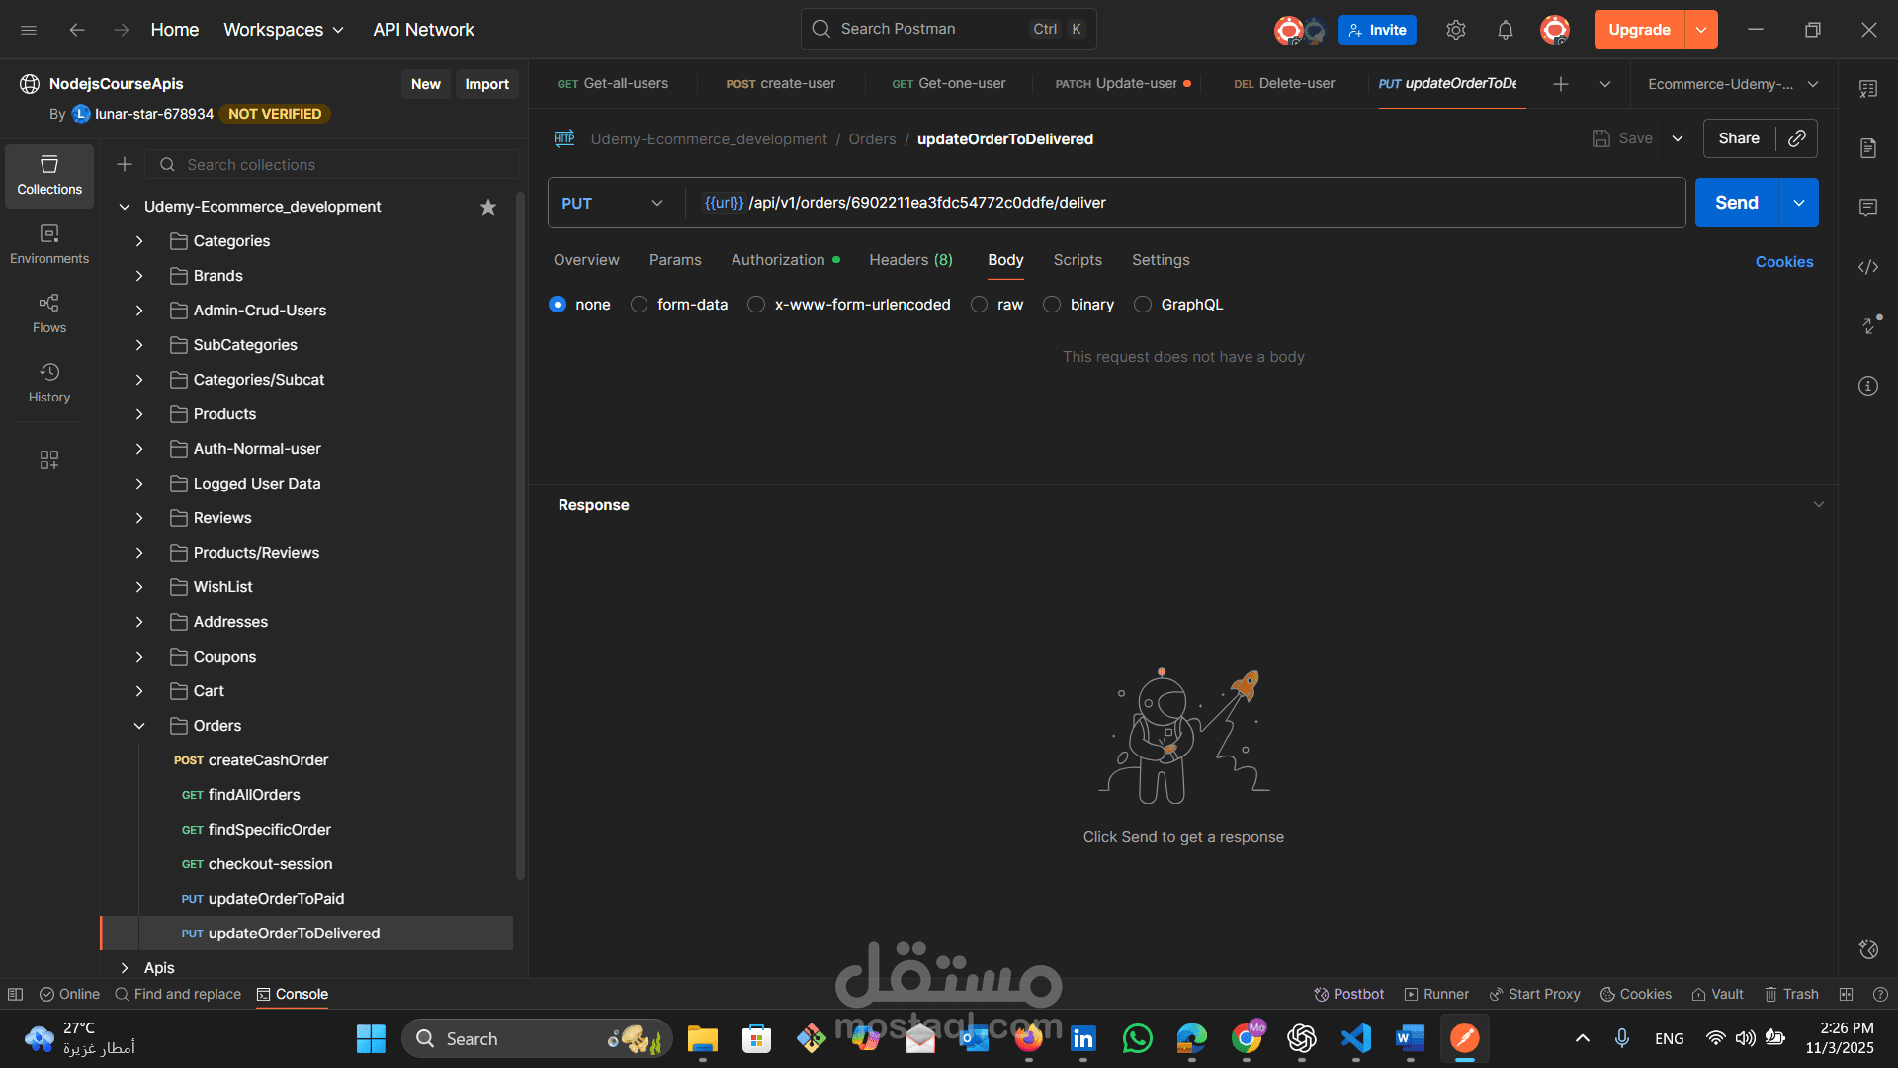Star the Udemy-Ecommerce_development collection

click(487, 207)
